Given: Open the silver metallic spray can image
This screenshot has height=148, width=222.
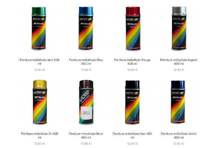Looking at the screenshot, I should pos(179,28).
